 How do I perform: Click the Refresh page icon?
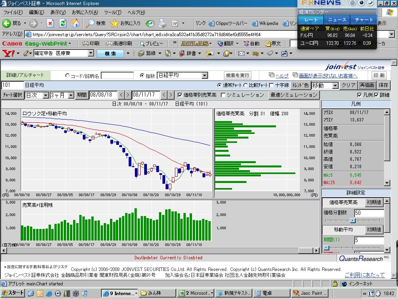[x=63, y=23]
